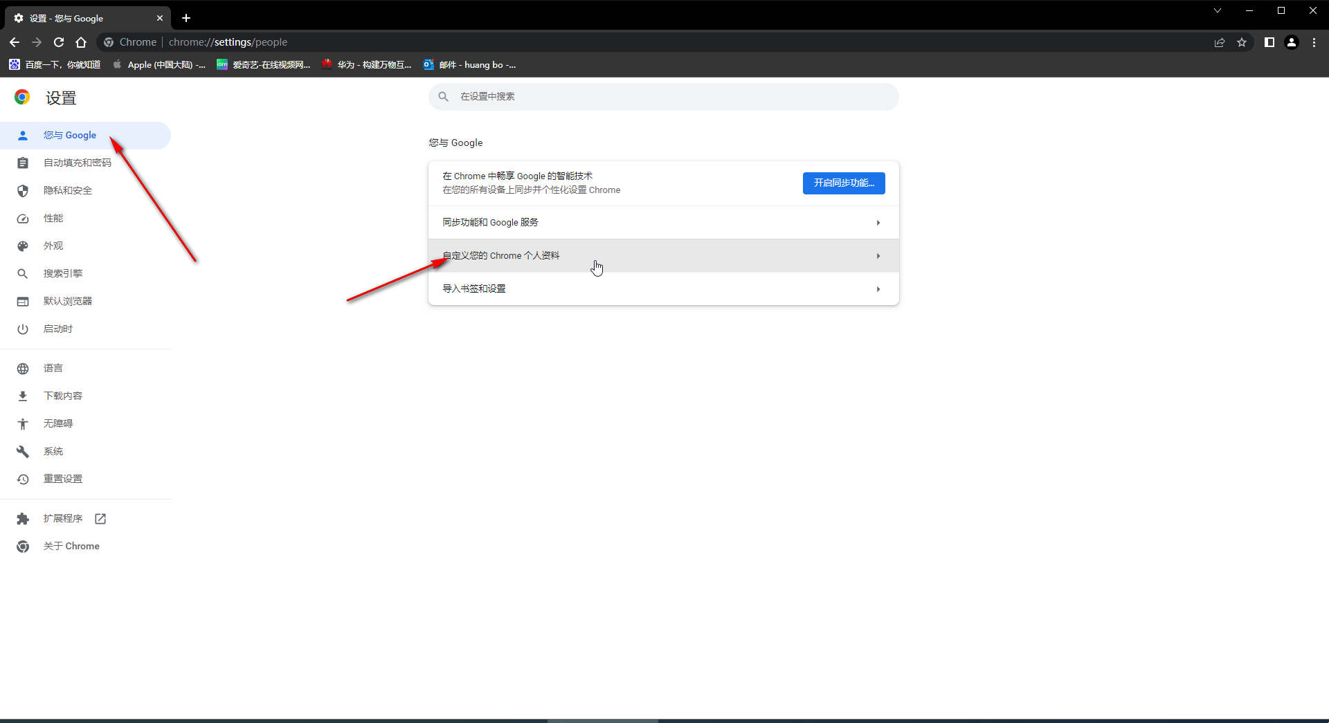This screenshot has width=1329, height=723.
Task: Share this page icon in address bar
Action: pos(1220,42)
